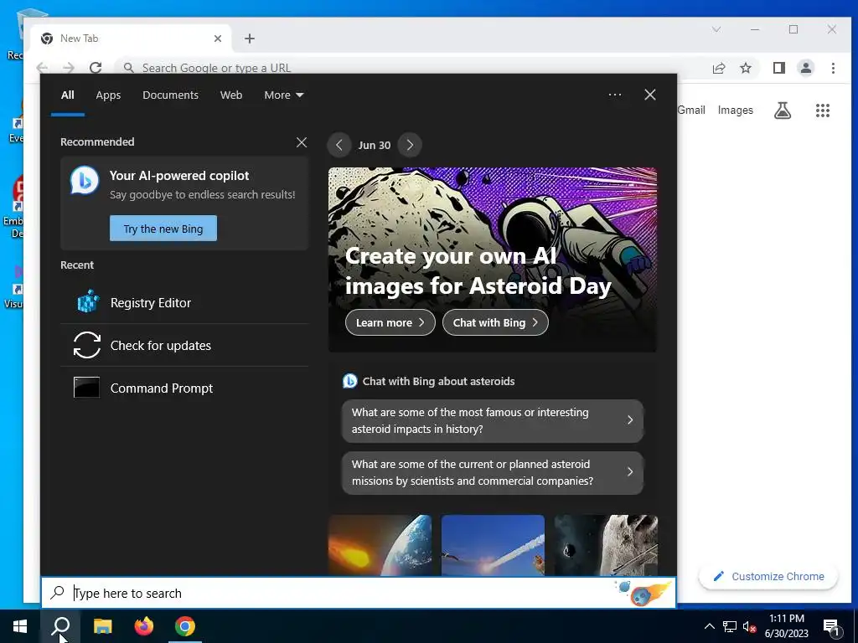Screen dimensions: 858x643
Task: Launch Firefox from the taskbar
Action: [144, 626]
